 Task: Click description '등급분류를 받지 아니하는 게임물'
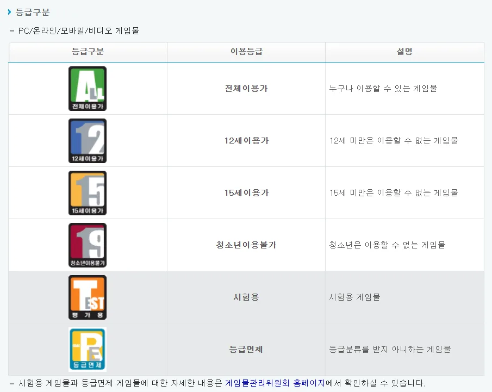(x=390, y=349)
